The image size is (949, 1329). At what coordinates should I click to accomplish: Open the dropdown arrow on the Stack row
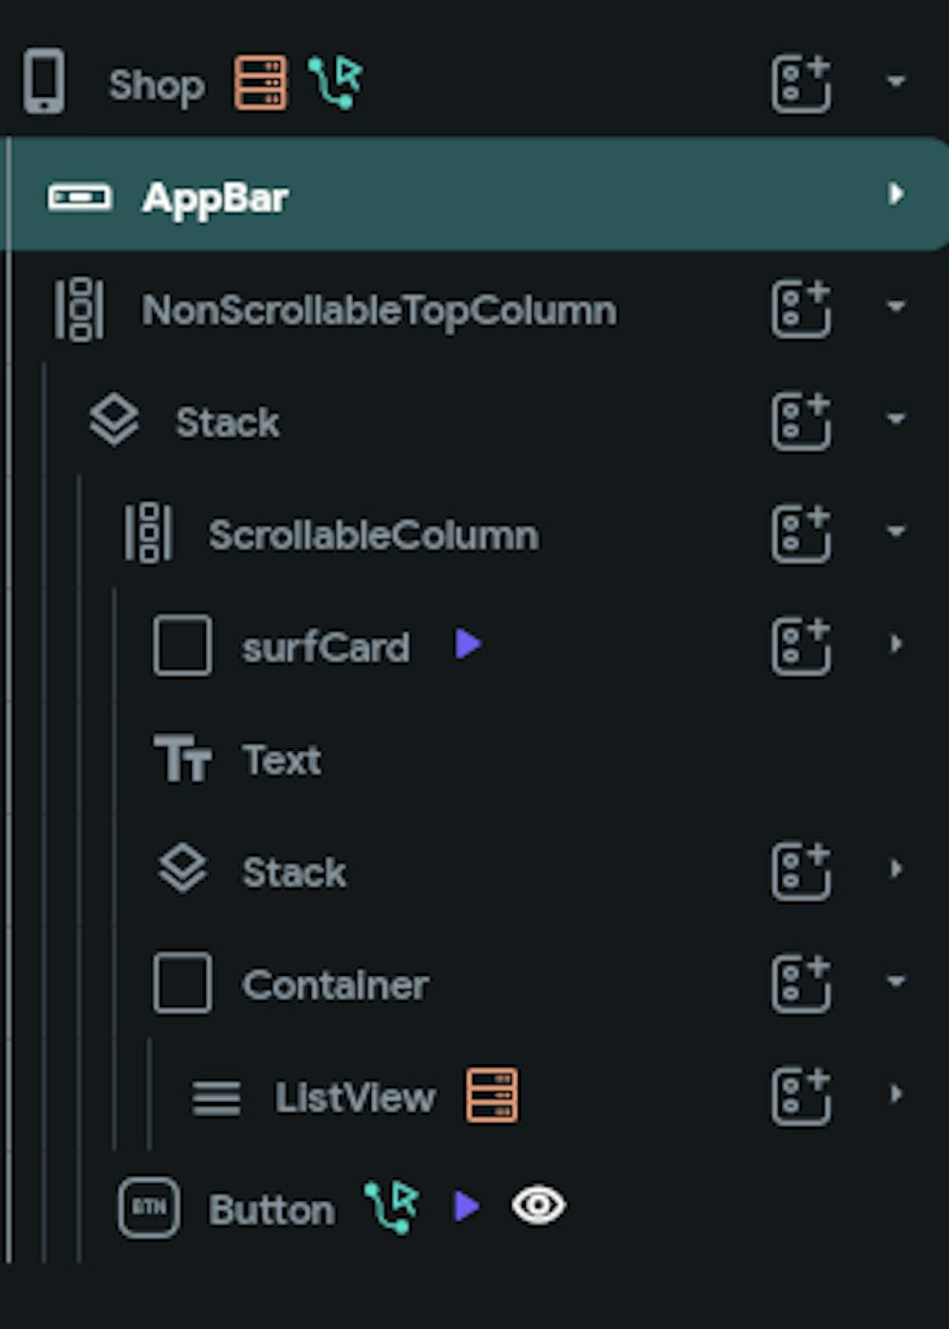[x=893, y=421]
